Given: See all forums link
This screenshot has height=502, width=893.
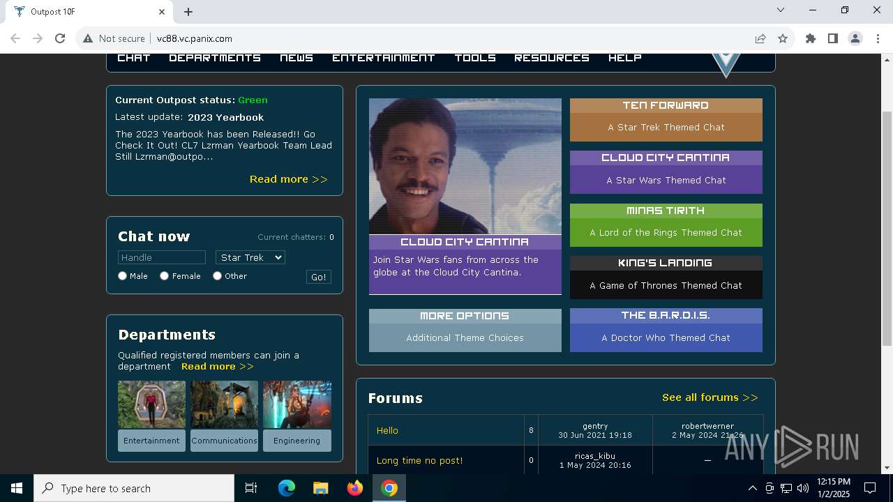Looking at the screenshot, I should coord(710,397).
